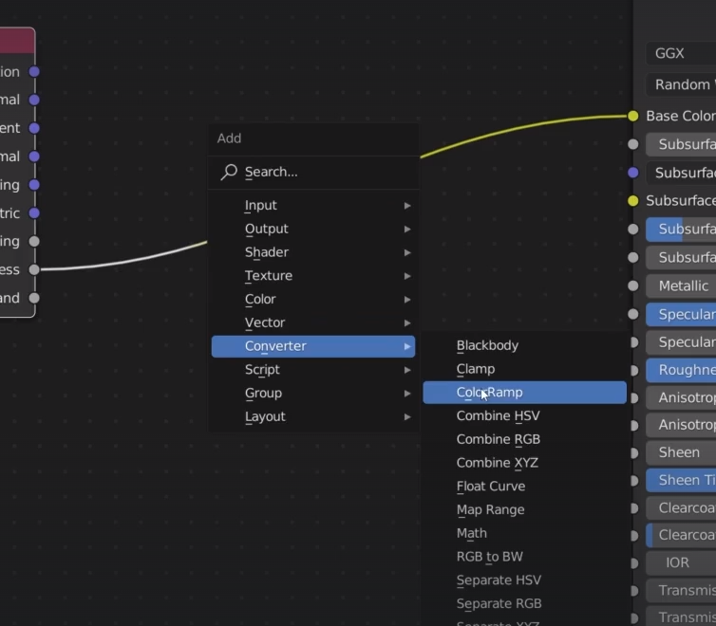Add a Combine XYZ node
Screen dimensions: 716x626
(x=525, y=463)
